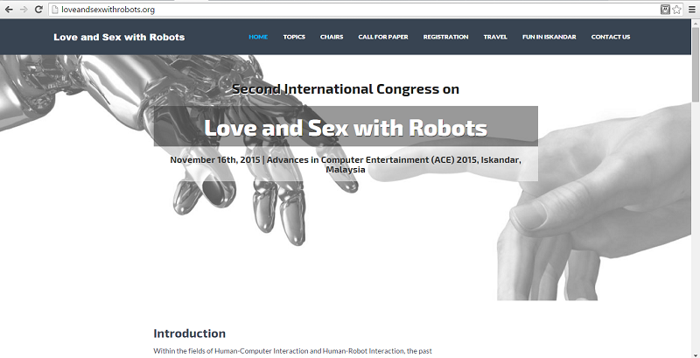Click the site logo text in the header
700x358 pixels.
[x=119, y=37]
